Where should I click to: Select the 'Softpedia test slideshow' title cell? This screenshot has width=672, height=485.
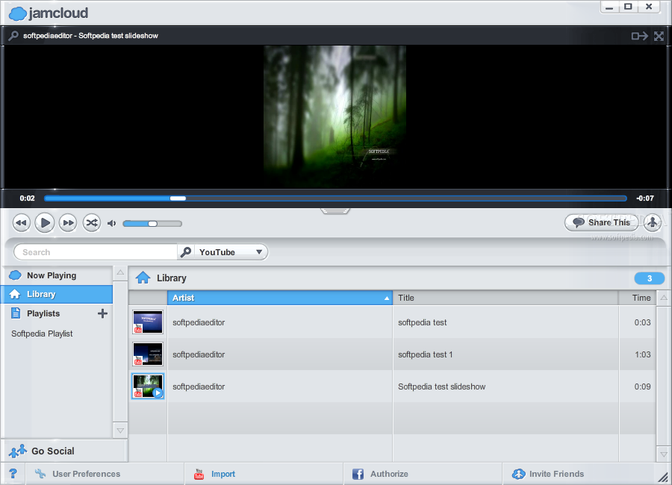pos(505,387)
